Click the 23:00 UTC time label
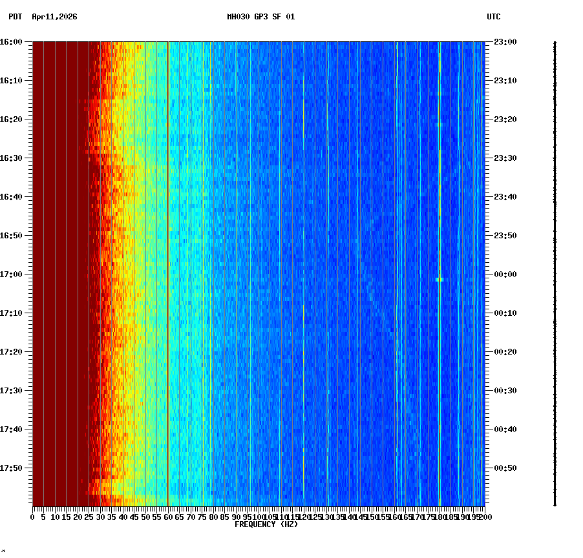The image size is (583, 558). pos(503,41)
